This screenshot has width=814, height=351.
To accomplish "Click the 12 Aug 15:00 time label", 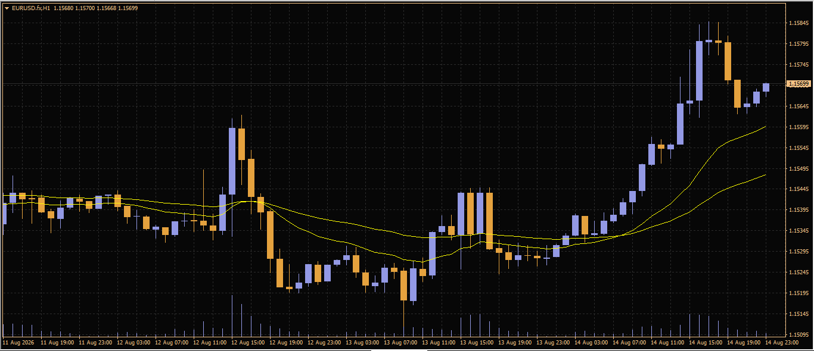I will point(248,343).
